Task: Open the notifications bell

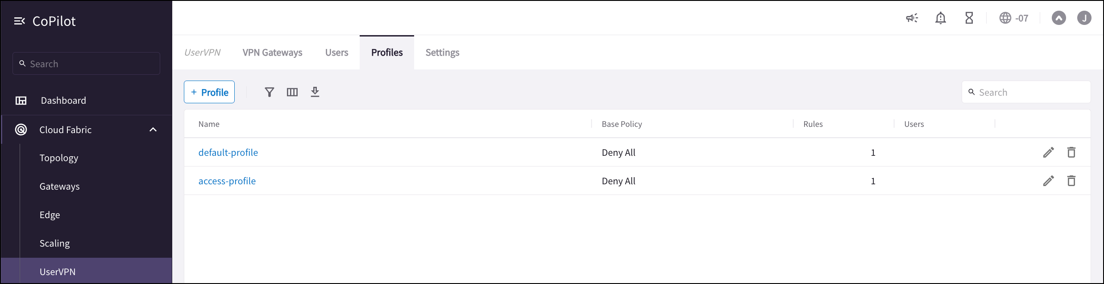Action: point(941,18)
